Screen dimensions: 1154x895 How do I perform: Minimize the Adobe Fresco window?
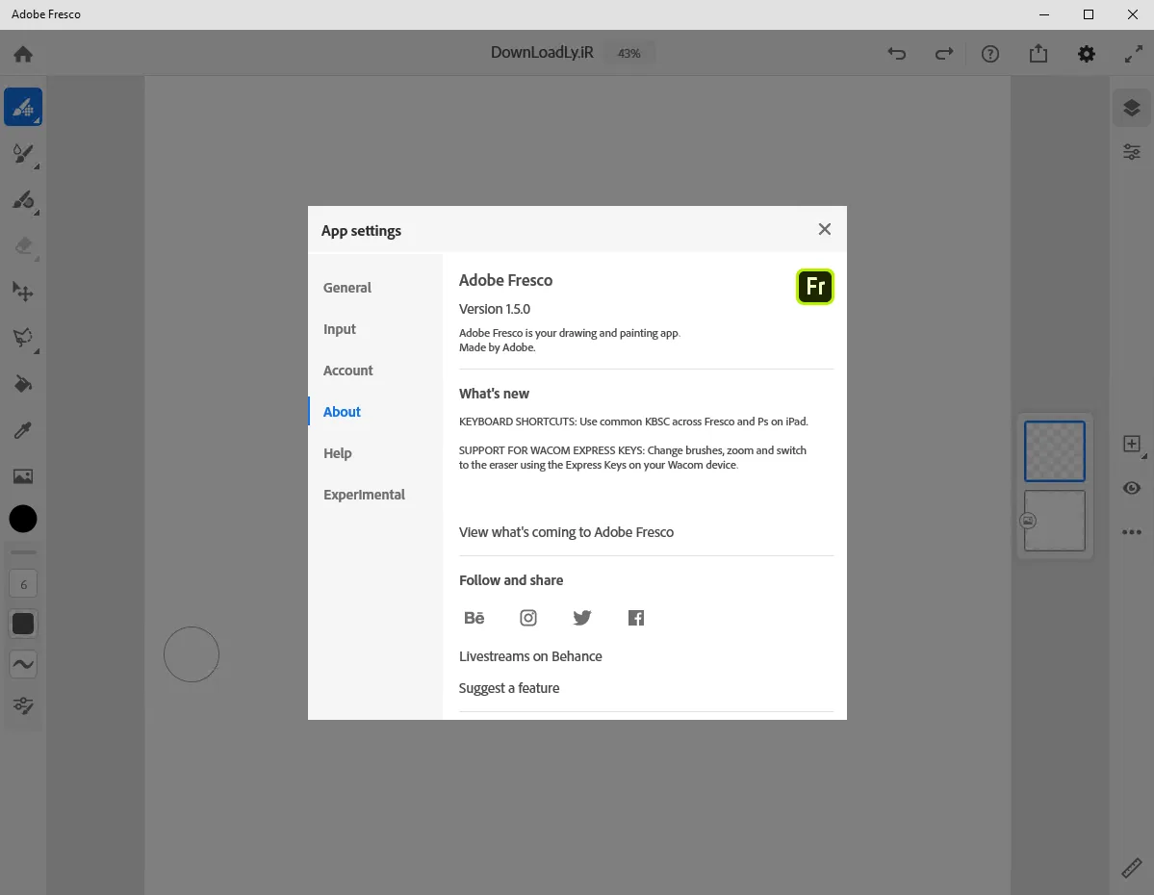(x=1043, y=14)
